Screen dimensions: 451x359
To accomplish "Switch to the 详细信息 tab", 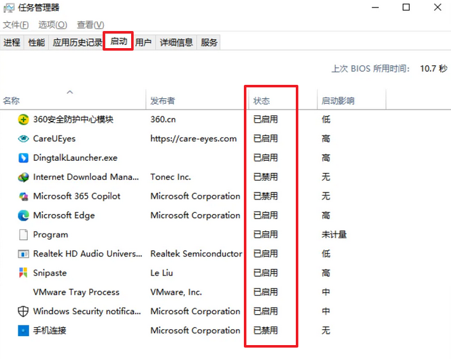I will point(176,42).
